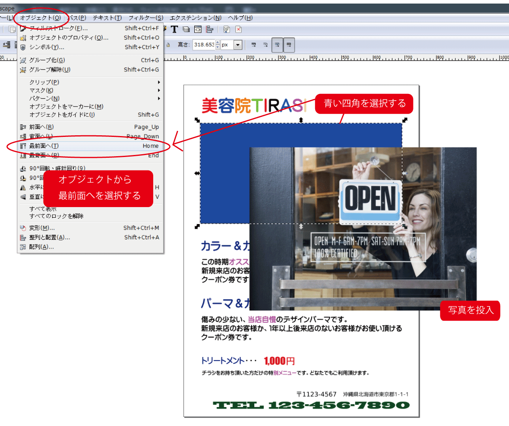Expand the マスク(K) submenu
Viewport: 509px width, 426px height.
click(90, 90)
